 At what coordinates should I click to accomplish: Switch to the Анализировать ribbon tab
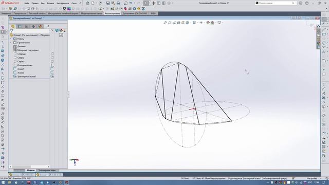coord(112,13)
